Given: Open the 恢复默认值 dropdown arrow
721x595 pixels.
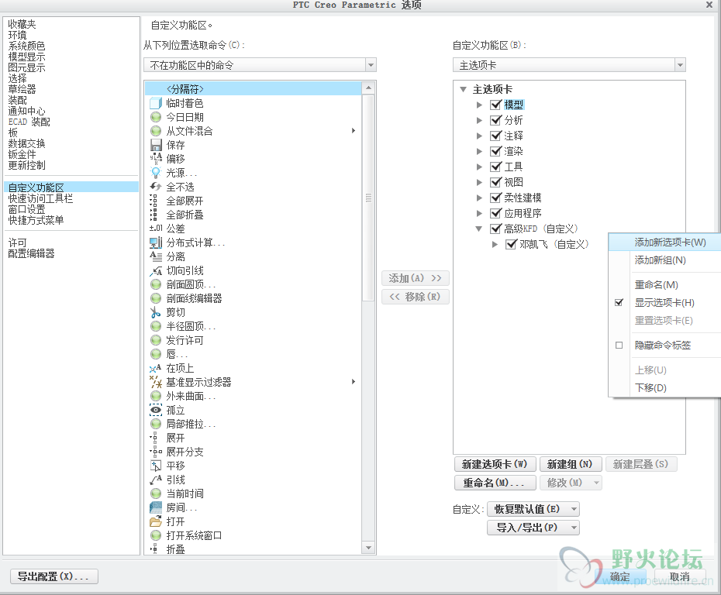Looking at the screenshot, I should pyautogui.click(x=574, y=509).
